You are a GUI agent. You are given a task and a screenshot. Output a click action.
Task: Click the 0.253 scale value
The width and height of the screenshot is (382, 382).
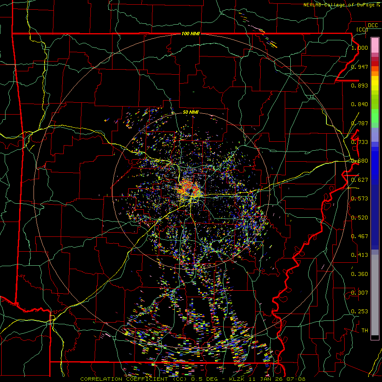[360, 312]
